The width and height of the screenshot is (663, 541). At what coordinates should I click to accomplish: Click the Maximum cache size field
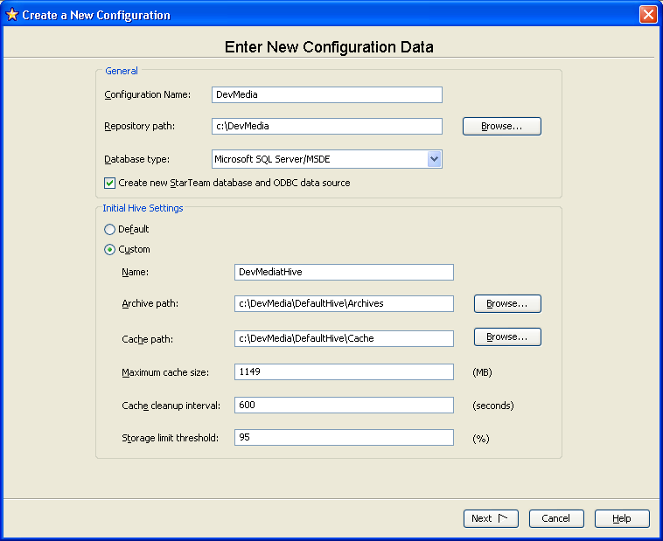(344, 372)
